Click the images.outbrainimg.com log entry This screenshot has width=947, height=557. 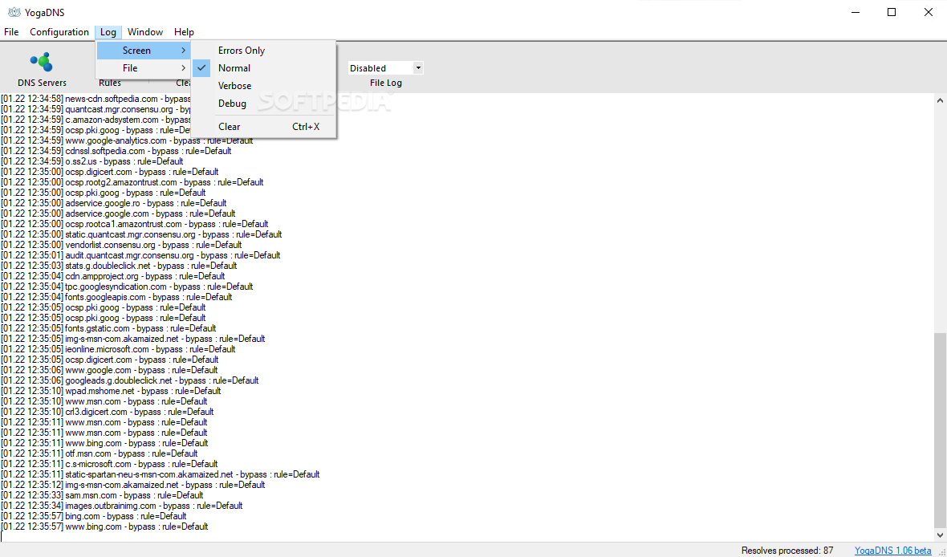121,506
